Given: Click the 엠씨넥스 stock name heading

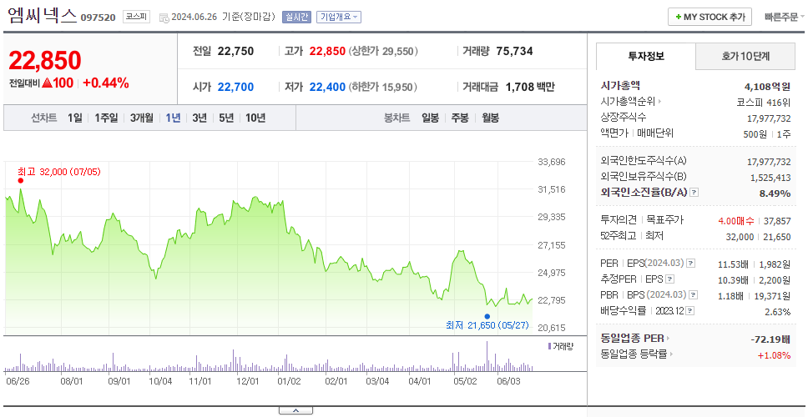Looking at the screenshot, I should [43, 16].
